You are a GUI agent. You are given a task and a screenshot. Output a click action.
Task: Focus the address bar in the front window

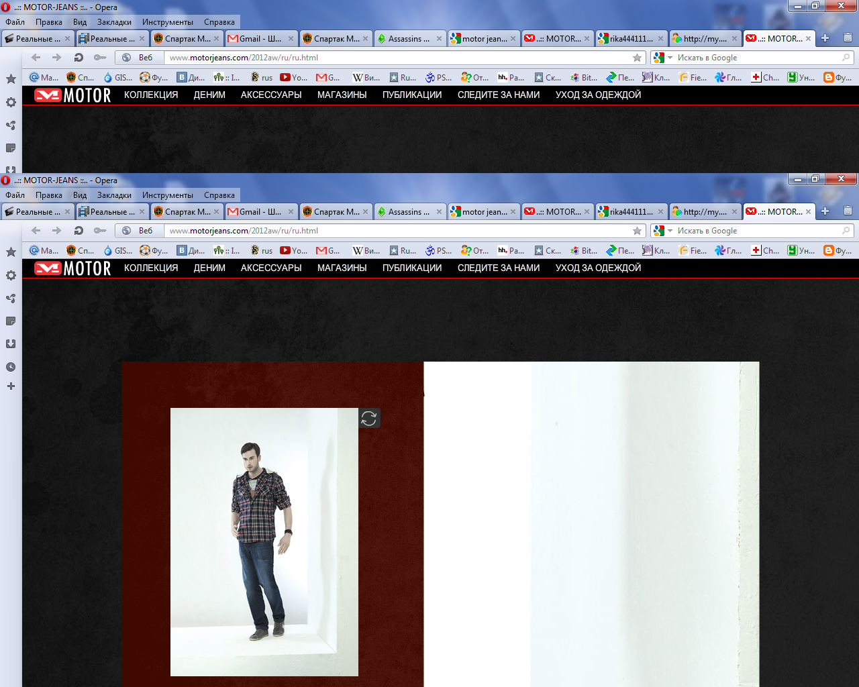tap(399, 231)
